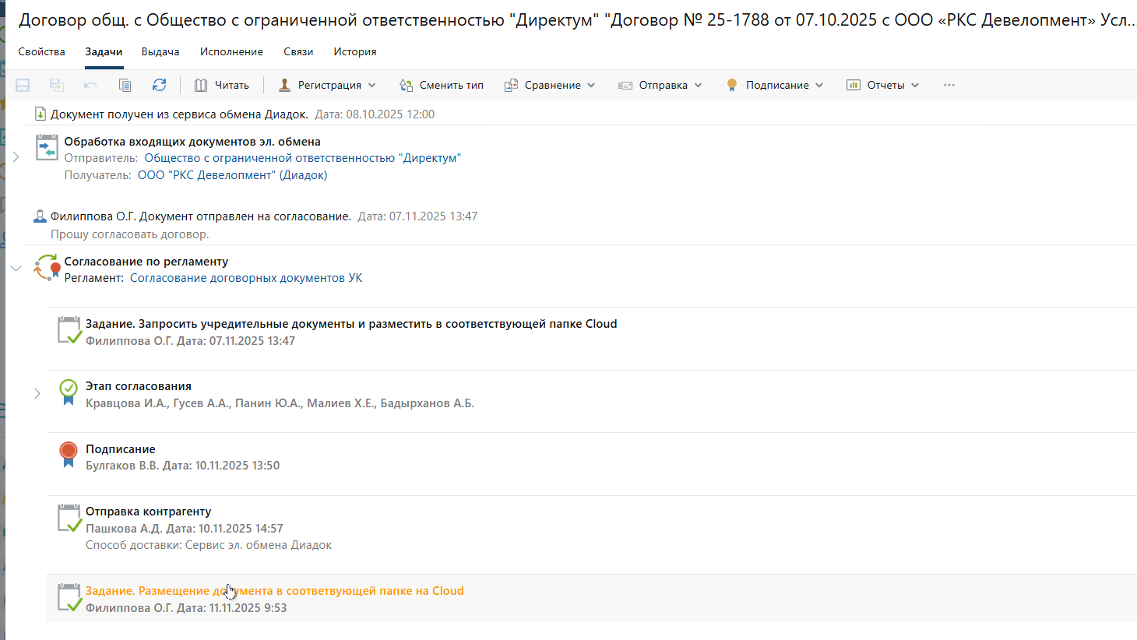Click the Сменить тип toolbar button

click(x=442, y=85)
